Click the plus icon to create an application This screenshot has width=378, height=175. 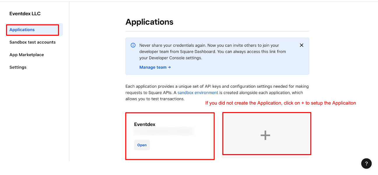point(265,135)
